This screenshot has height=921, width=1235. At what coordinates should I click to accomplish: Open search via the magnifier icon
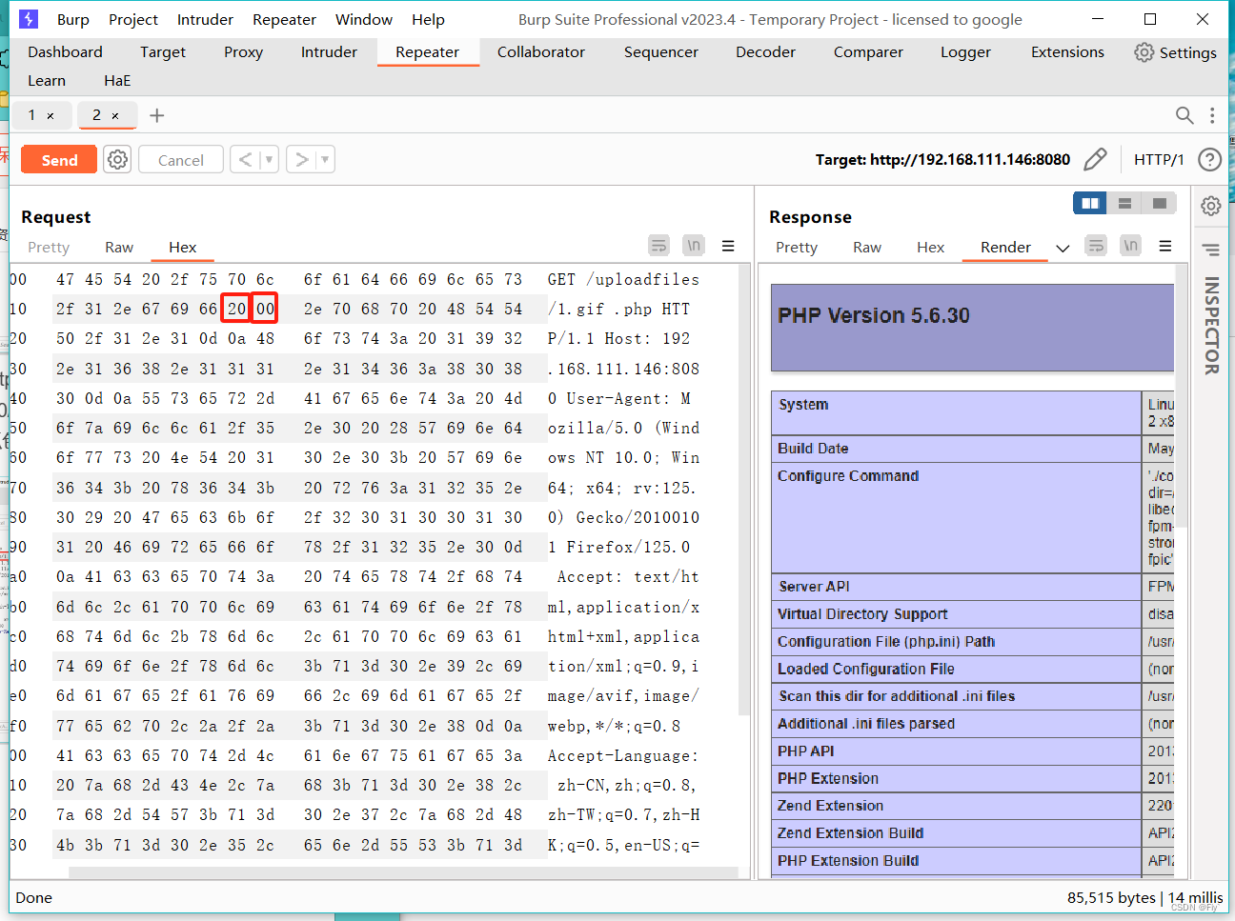(x=1184, y=115)
